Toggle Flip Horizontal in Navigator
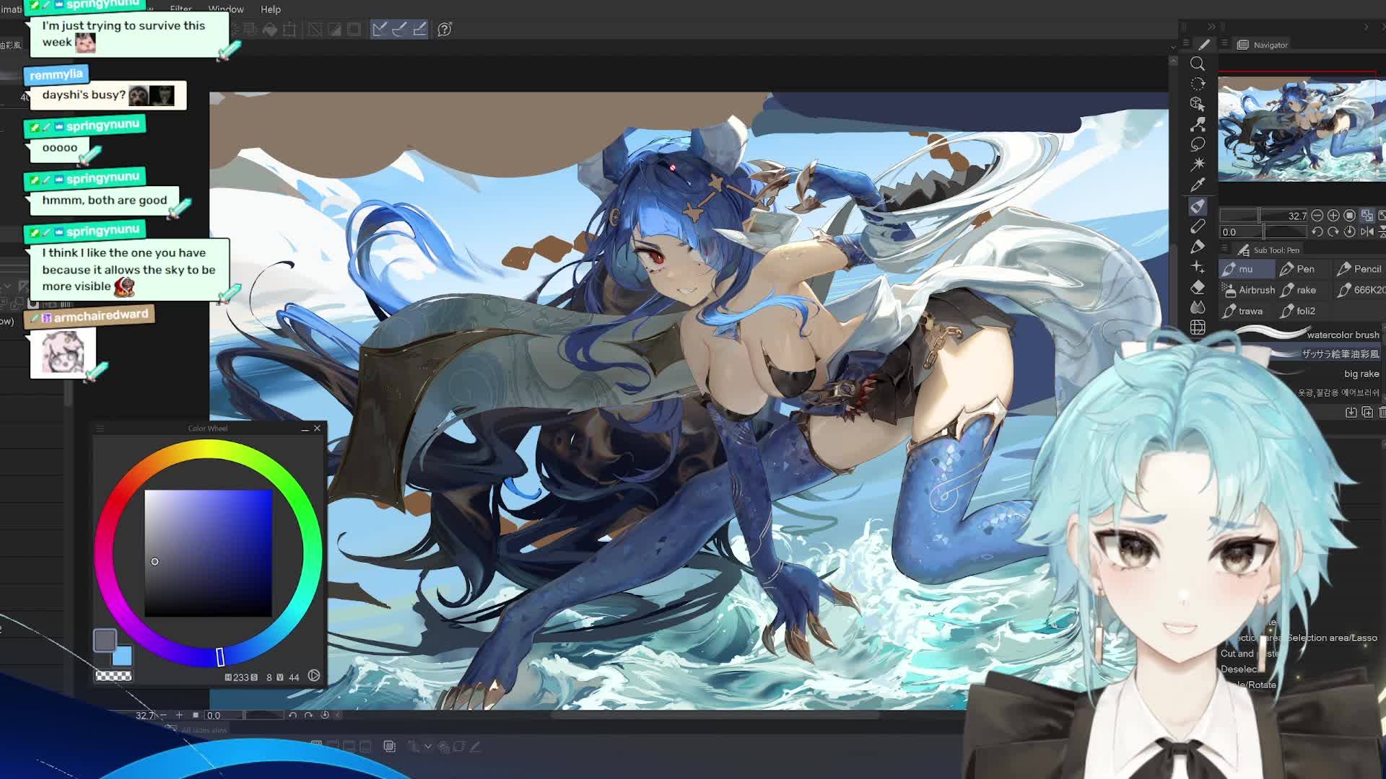Viewport: 1386px width, 779px height. click(x=1367, y=232)
